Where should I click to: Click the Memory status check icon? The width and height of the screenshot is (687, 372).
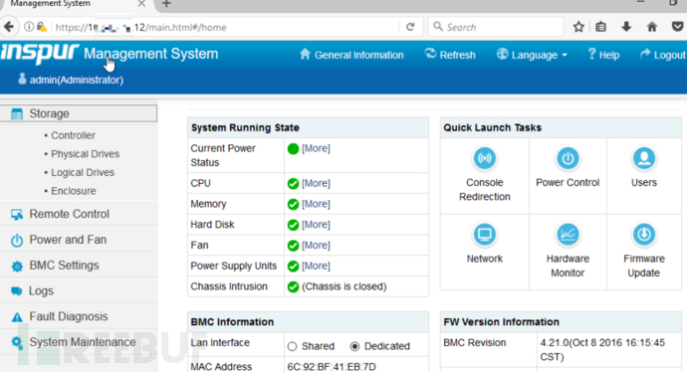tap(293, 204)
